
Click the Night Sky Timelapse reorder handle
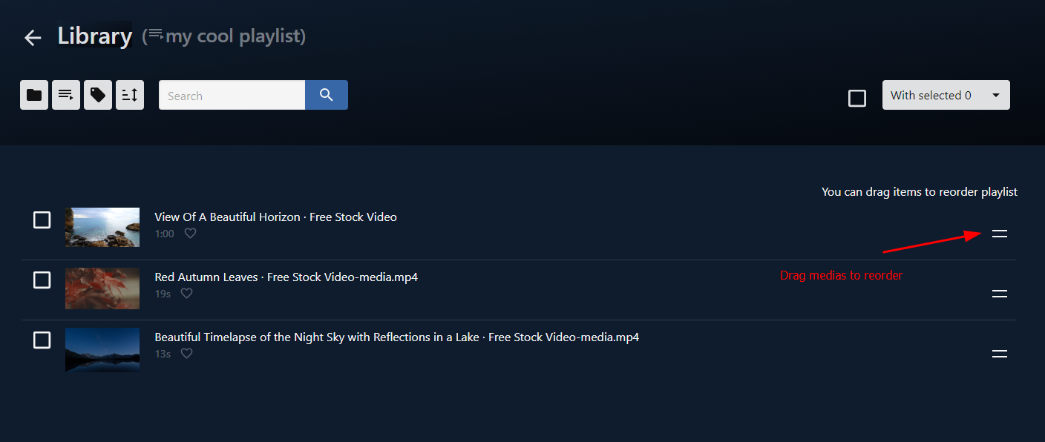point(1000,354)
